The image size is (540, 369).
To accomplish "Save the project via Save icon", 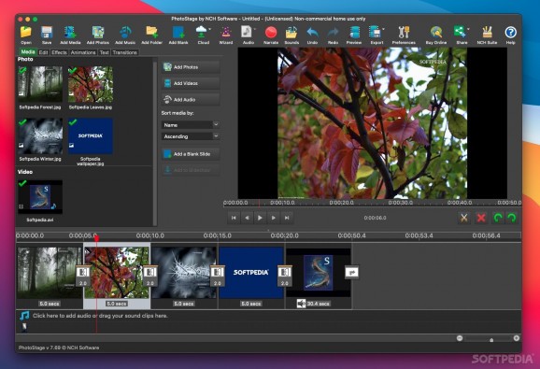I will tap(47, 35).
